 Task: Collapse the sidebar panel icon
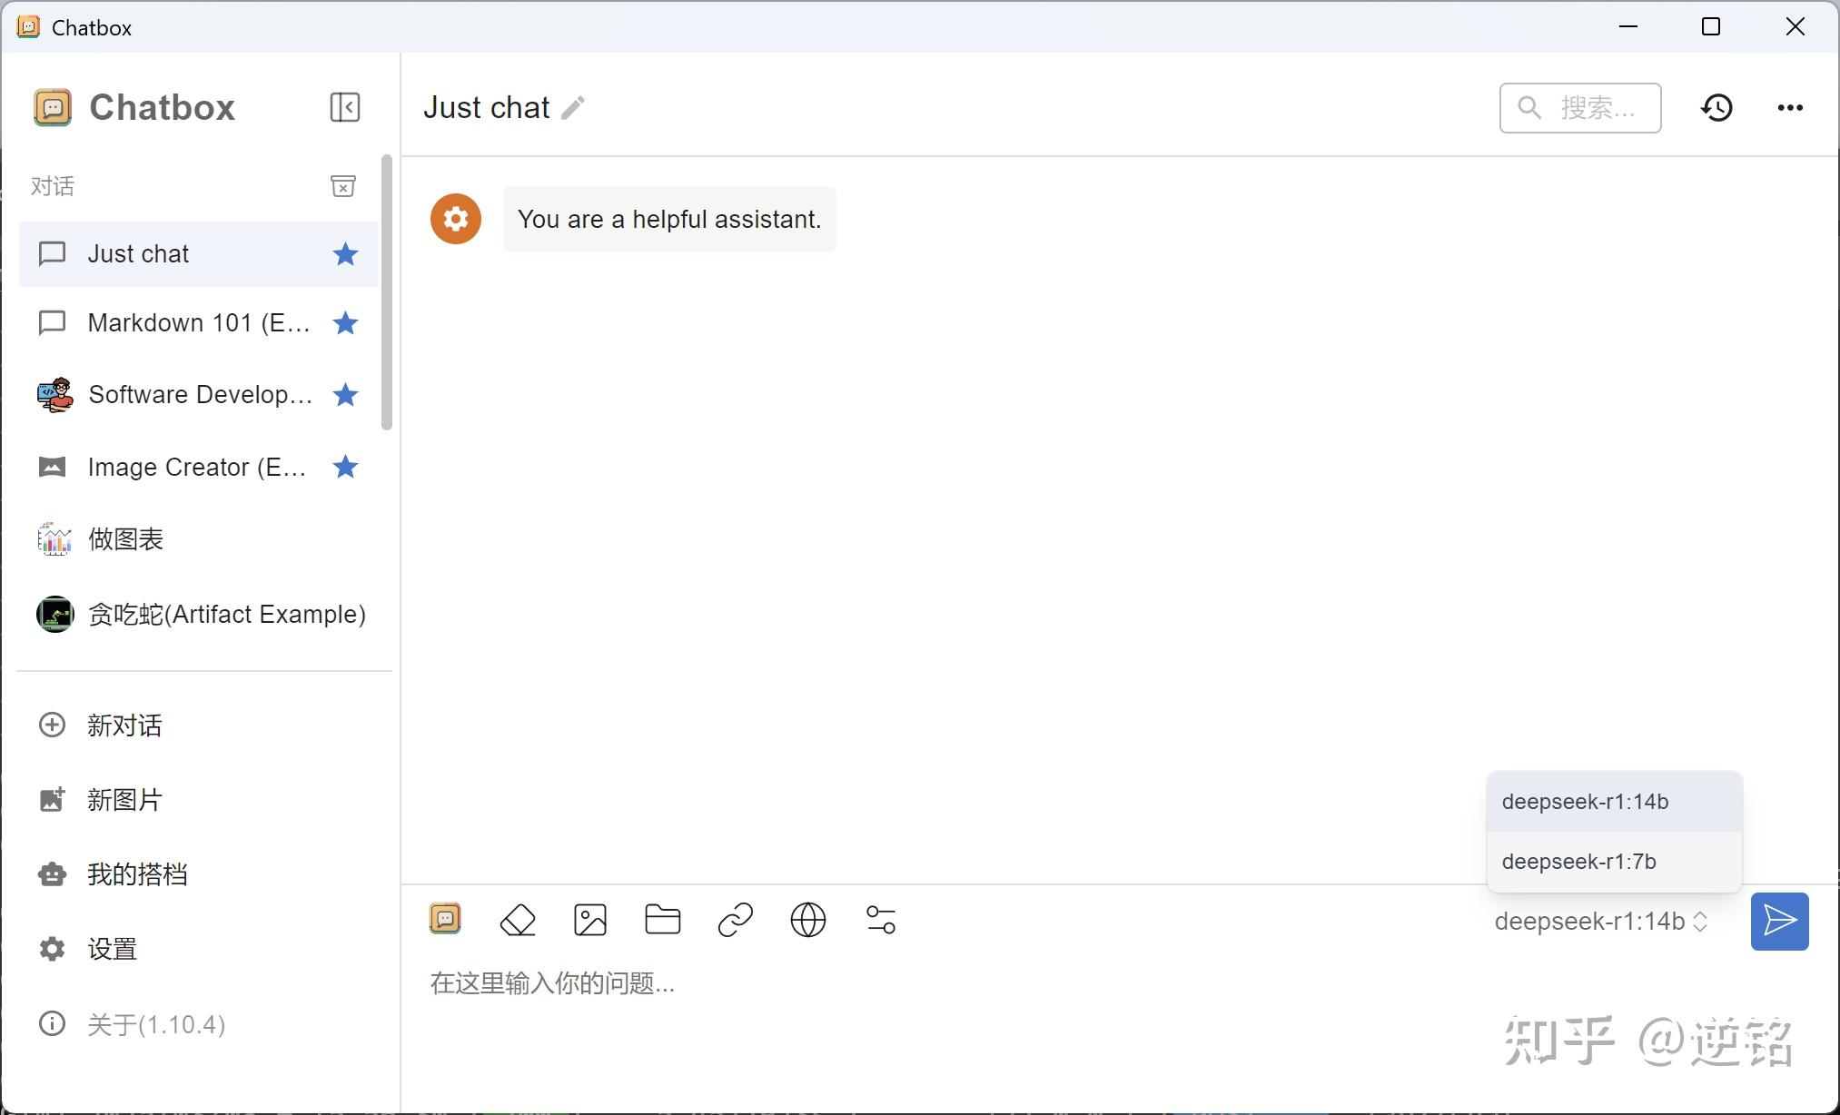[x=345, y=107]
